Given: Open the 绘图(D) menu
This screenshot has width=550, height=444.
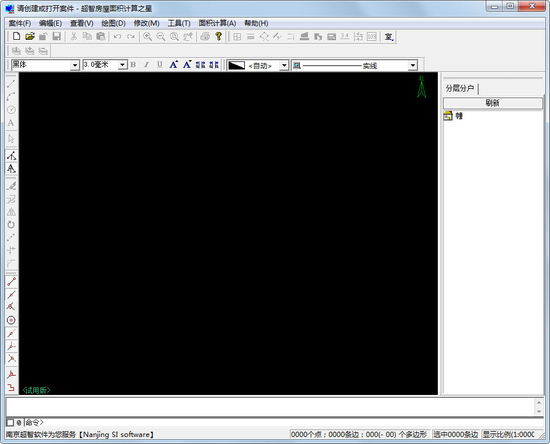Looking at the screenshot, I should [113, 23].
